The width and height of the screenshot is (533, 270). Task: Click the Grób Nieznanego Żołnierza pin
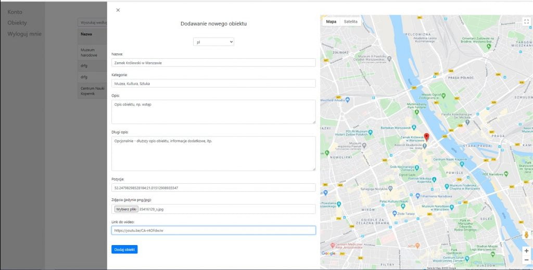click(417, 167)
